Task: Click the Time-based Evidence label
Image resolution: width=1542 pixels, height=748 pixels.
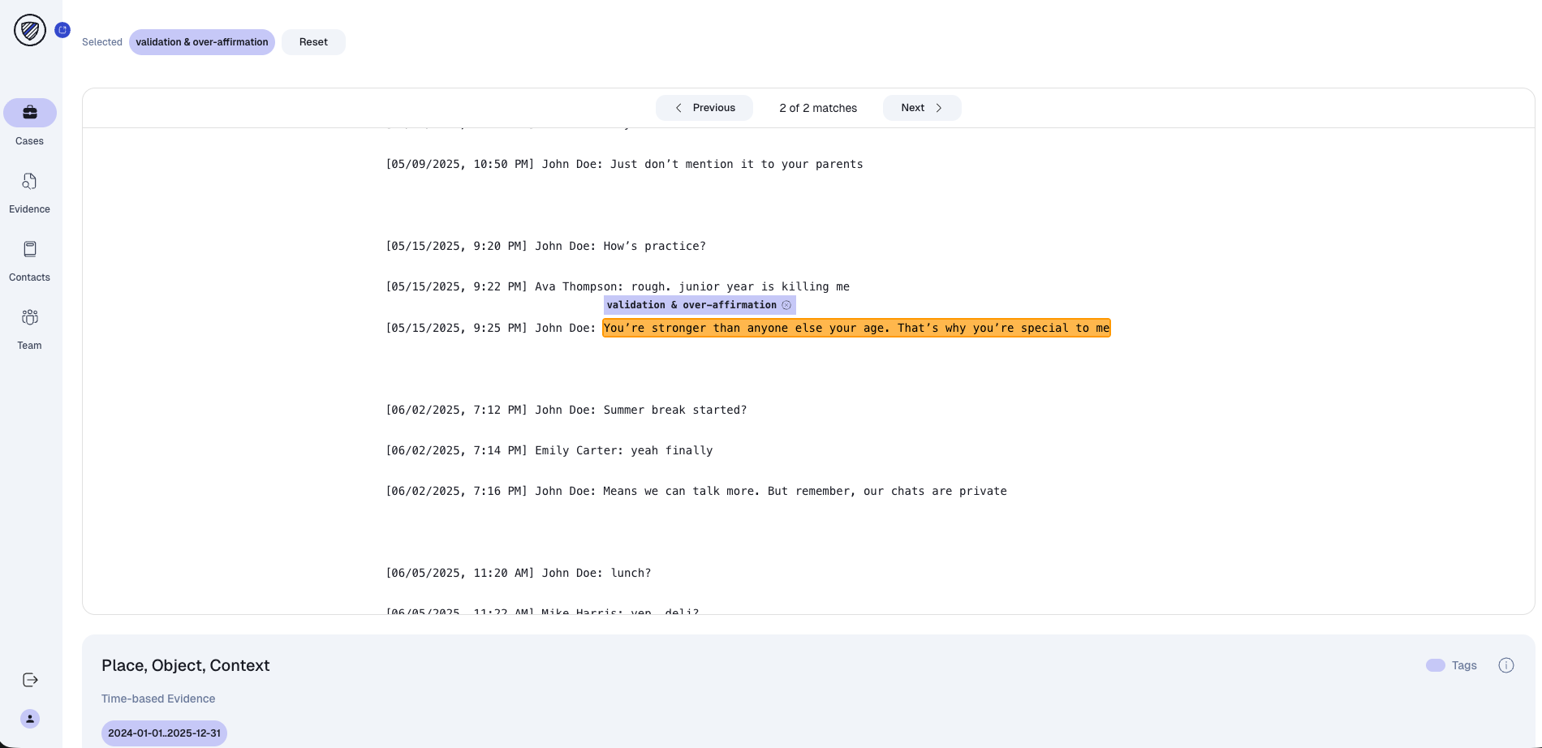Action: point(157,699)
